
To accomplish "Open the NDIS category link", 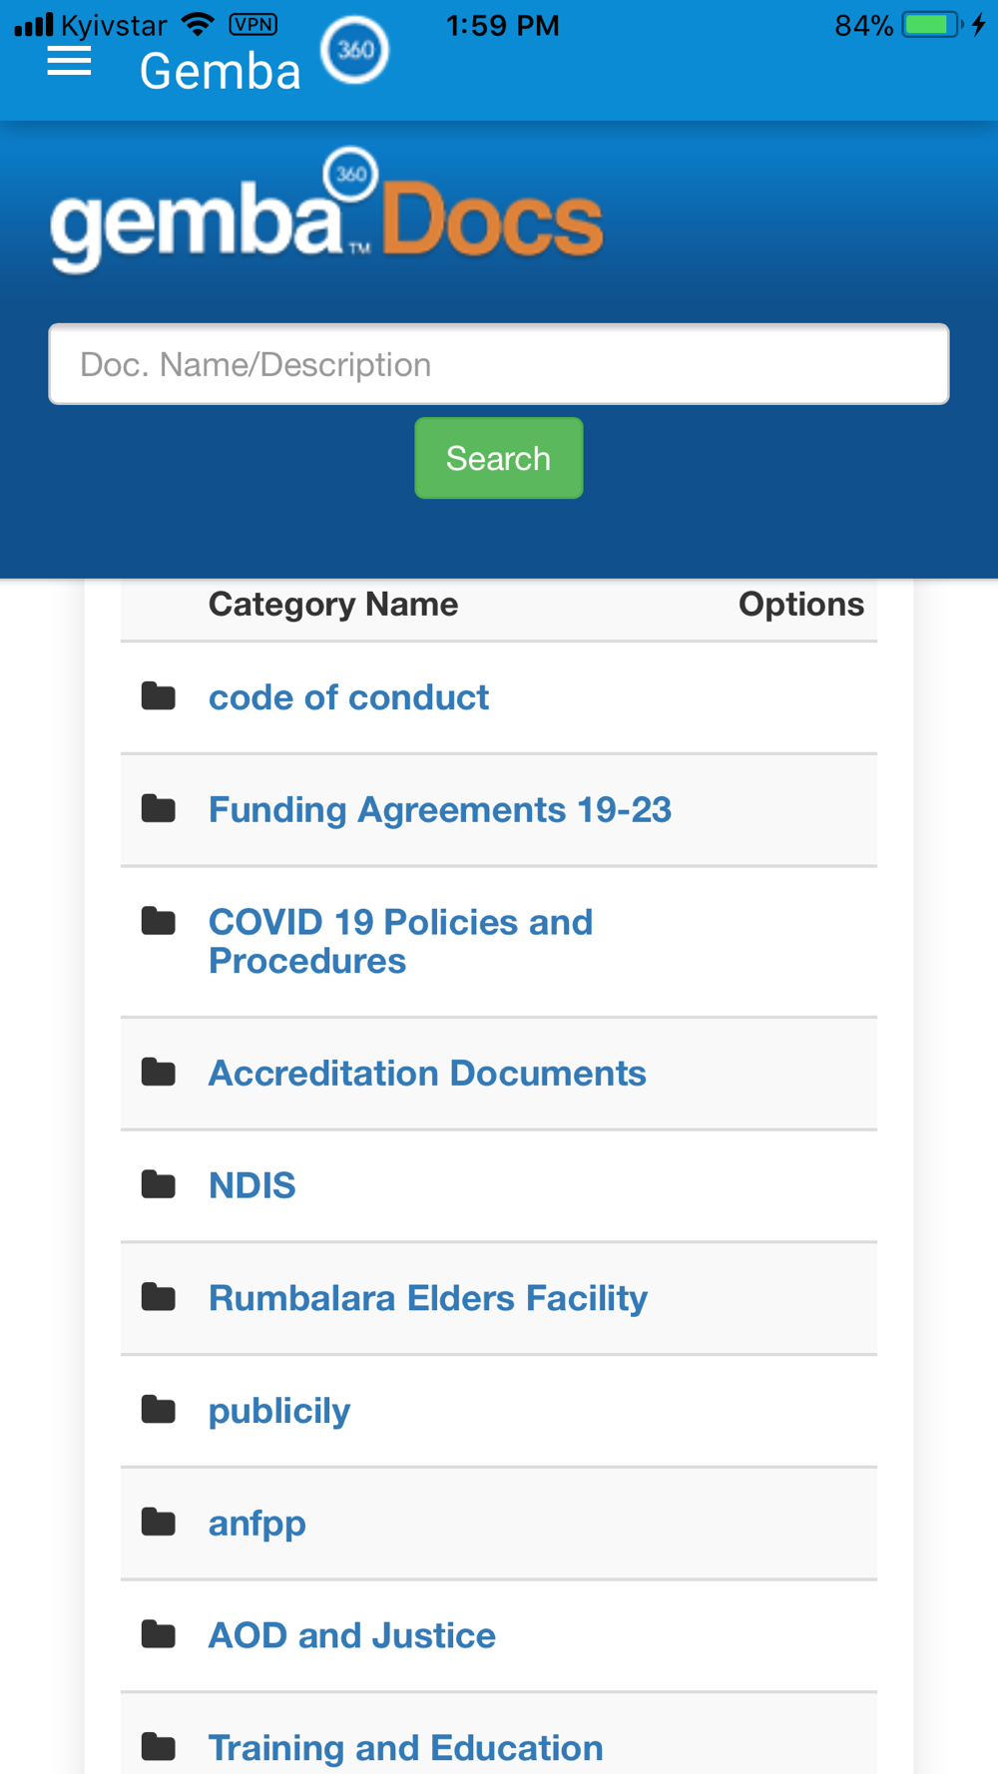I will pyautogui.click(x=252, y=1185).
